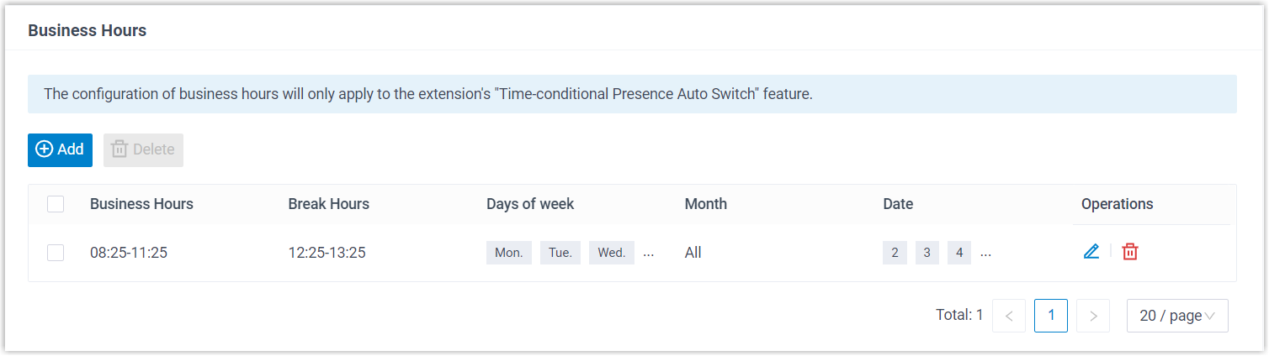
Task: Click the Add button with the plus icon
Action: [x=60, y=149]
